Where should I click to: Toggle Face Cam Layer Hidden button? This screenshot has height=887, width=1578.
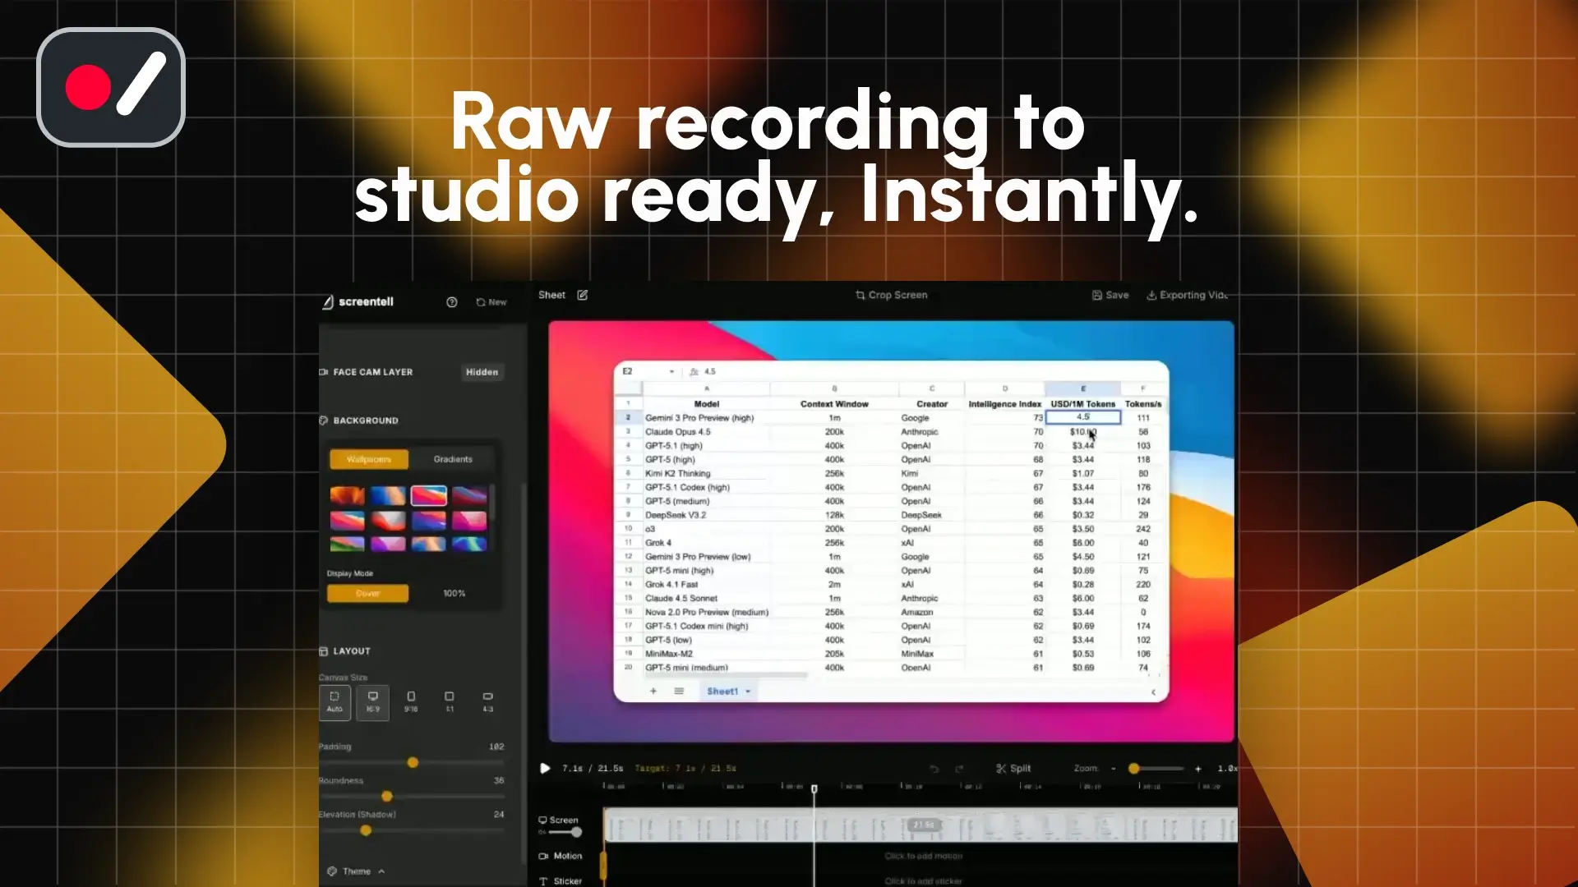(x=482, y=372)
